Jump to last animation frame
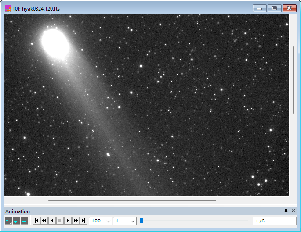This screenshot has width=301, height=232. 83,221
